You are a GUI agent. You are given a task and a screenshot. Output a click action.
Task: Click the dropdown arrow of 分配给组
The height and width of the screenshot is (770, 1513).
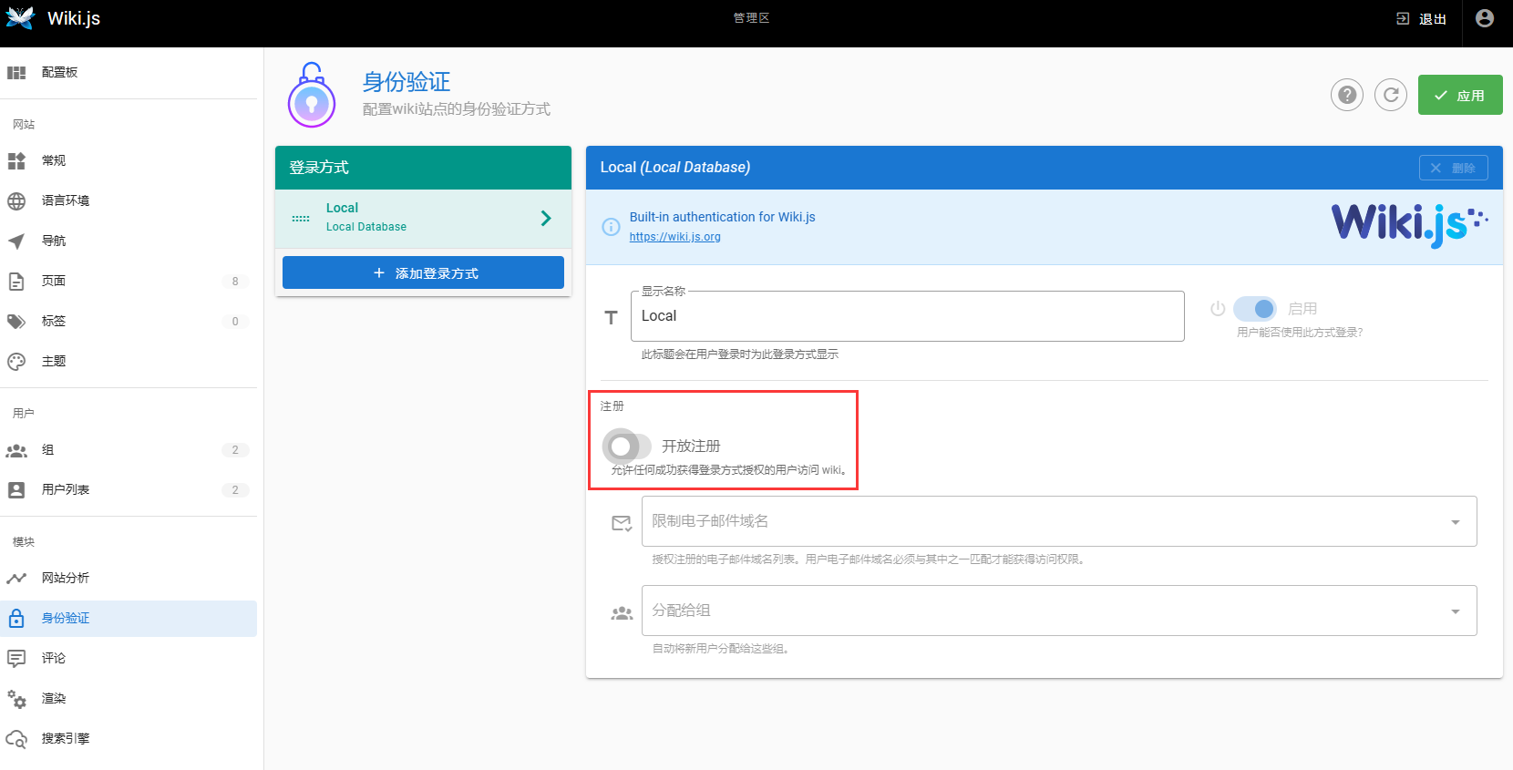[x=1456, y=611]
